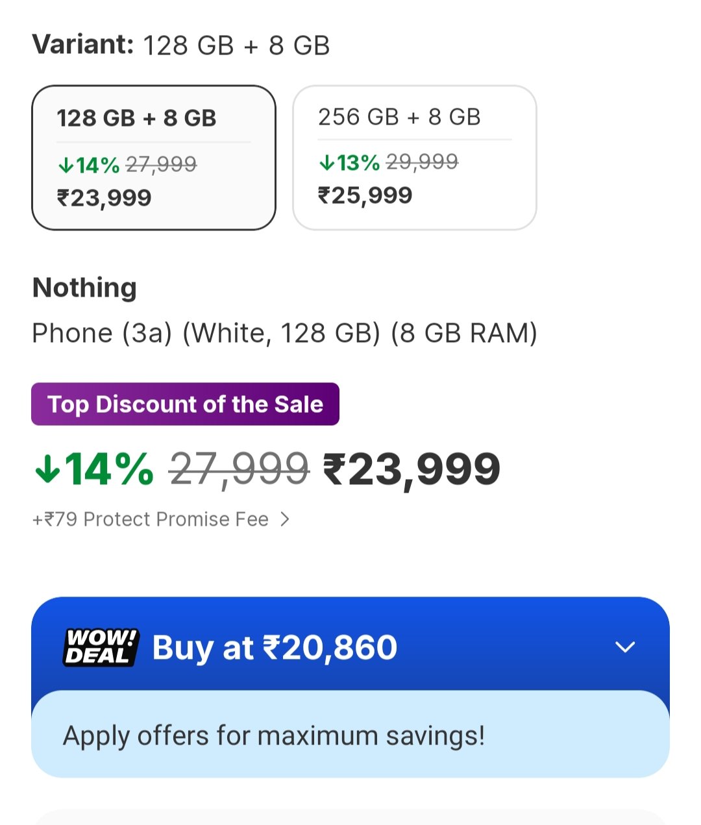This screenshot has width=701, height=825.
Task: Expand the Buy at ₹20,860 deal chevron
Action: point(624,647)
